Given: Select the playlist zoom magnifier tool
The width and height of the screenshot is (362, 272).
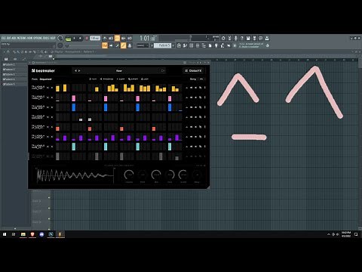Looking at the screenshot, I should (x=42, y=51).
